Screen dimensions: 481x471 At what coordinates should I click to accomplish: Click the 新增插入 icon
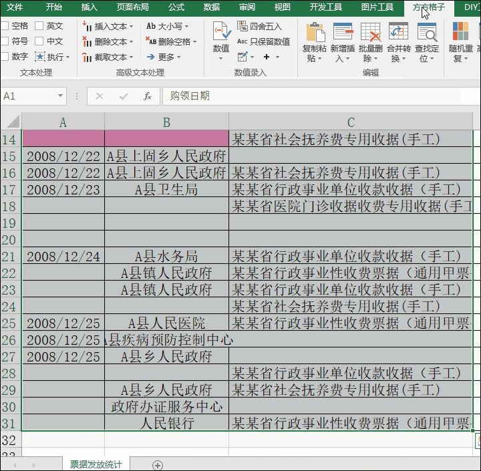[x=343, y=31]
